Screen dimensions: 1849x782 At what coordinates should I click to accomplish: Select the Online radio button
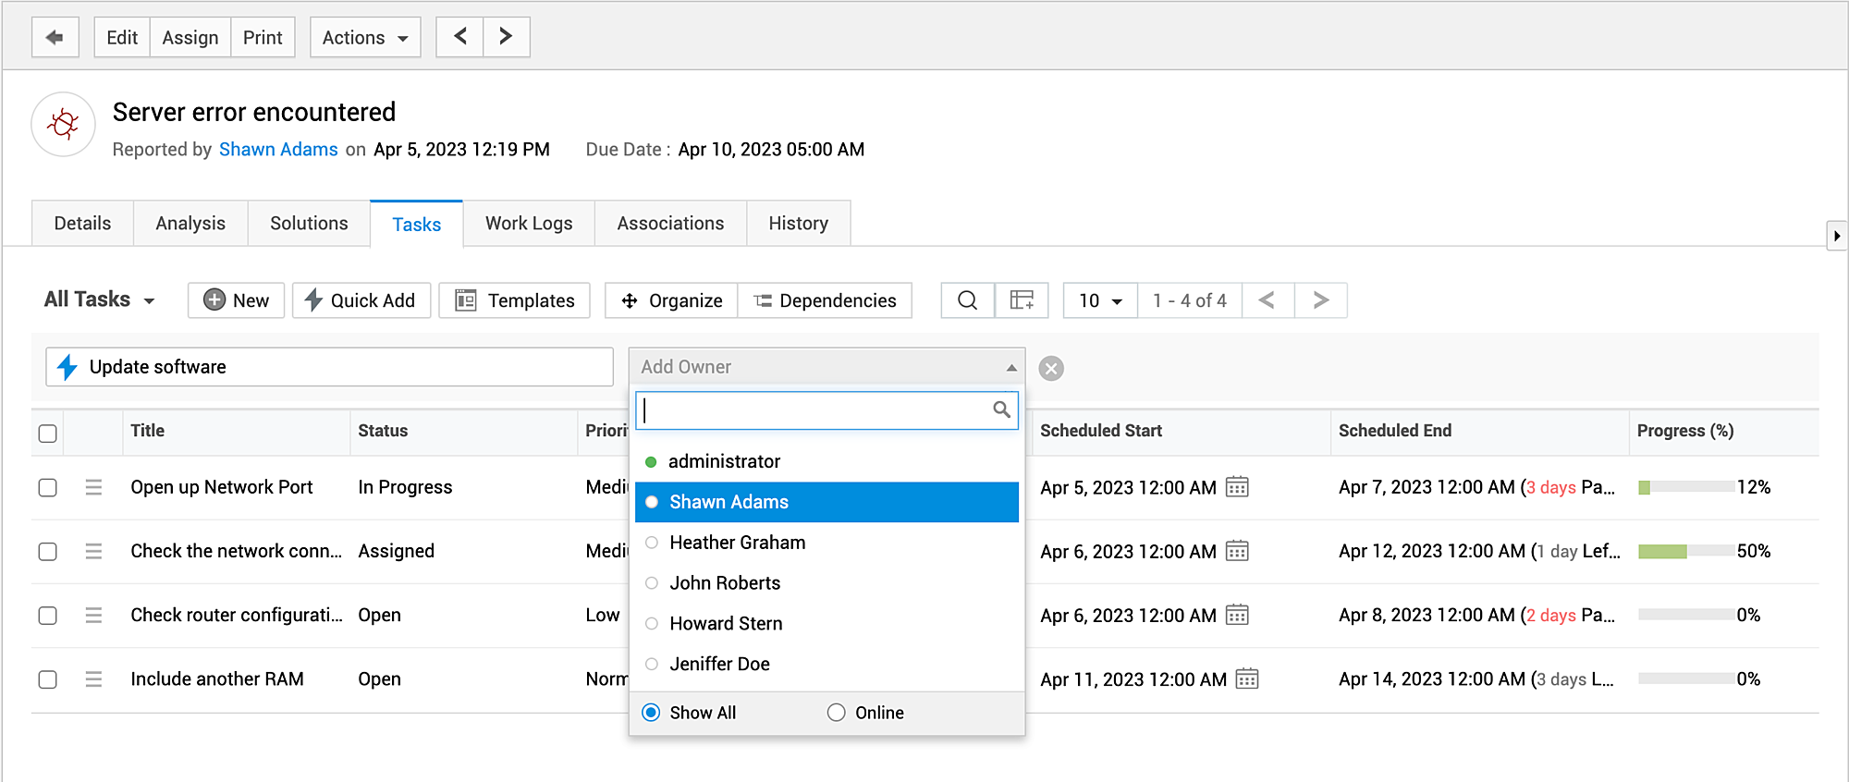click(x=837, y=713)
